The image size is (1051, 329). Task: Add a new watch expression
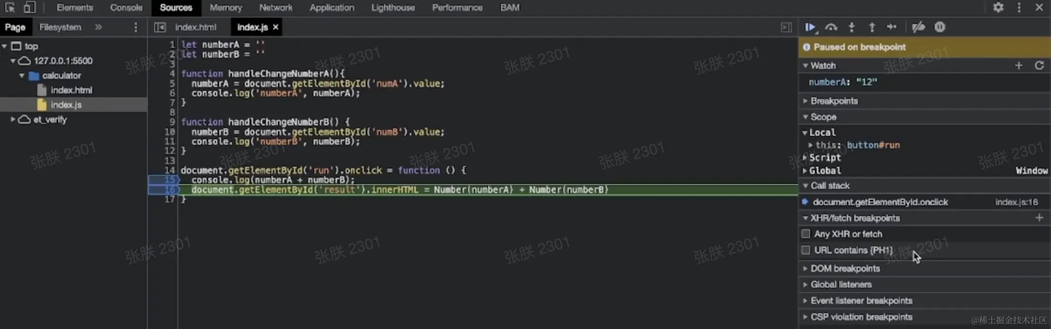pos(1018,65)
